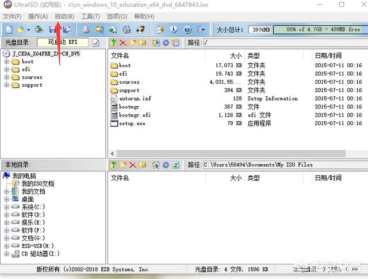Create new folder in local panel
368x279 pixels.
[123, 165]
